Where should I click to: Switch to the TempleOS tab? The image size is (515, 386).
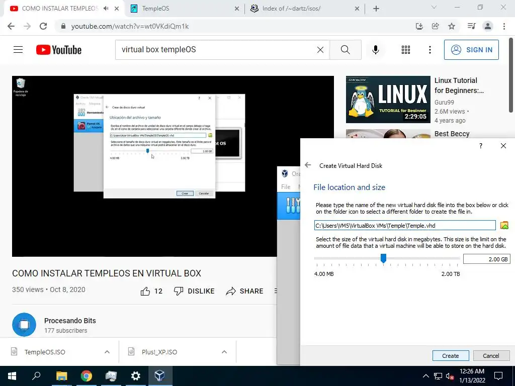click(185, 9)
